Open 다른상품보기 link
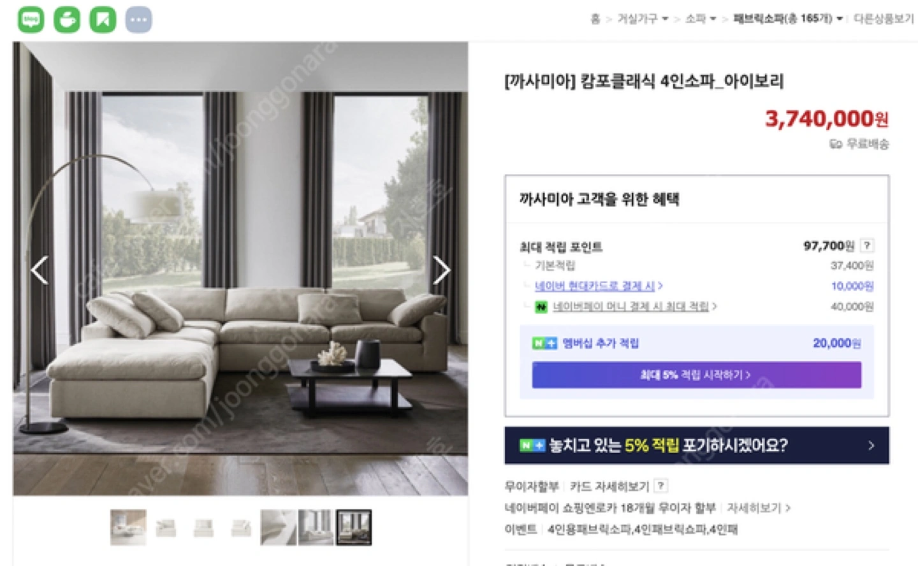918x566 pixels. pos(884,19)
